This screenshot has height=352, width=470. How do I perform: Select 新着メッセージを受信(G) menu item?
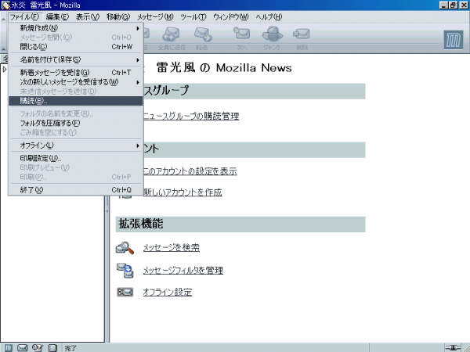pos(76,73)
